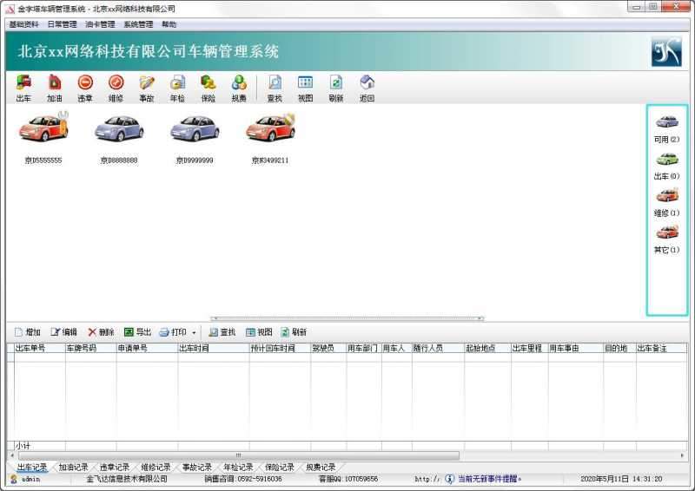Switch to the 保险记录 tab
This screenshot has width=695, height=491.
(x=279, y=467)
